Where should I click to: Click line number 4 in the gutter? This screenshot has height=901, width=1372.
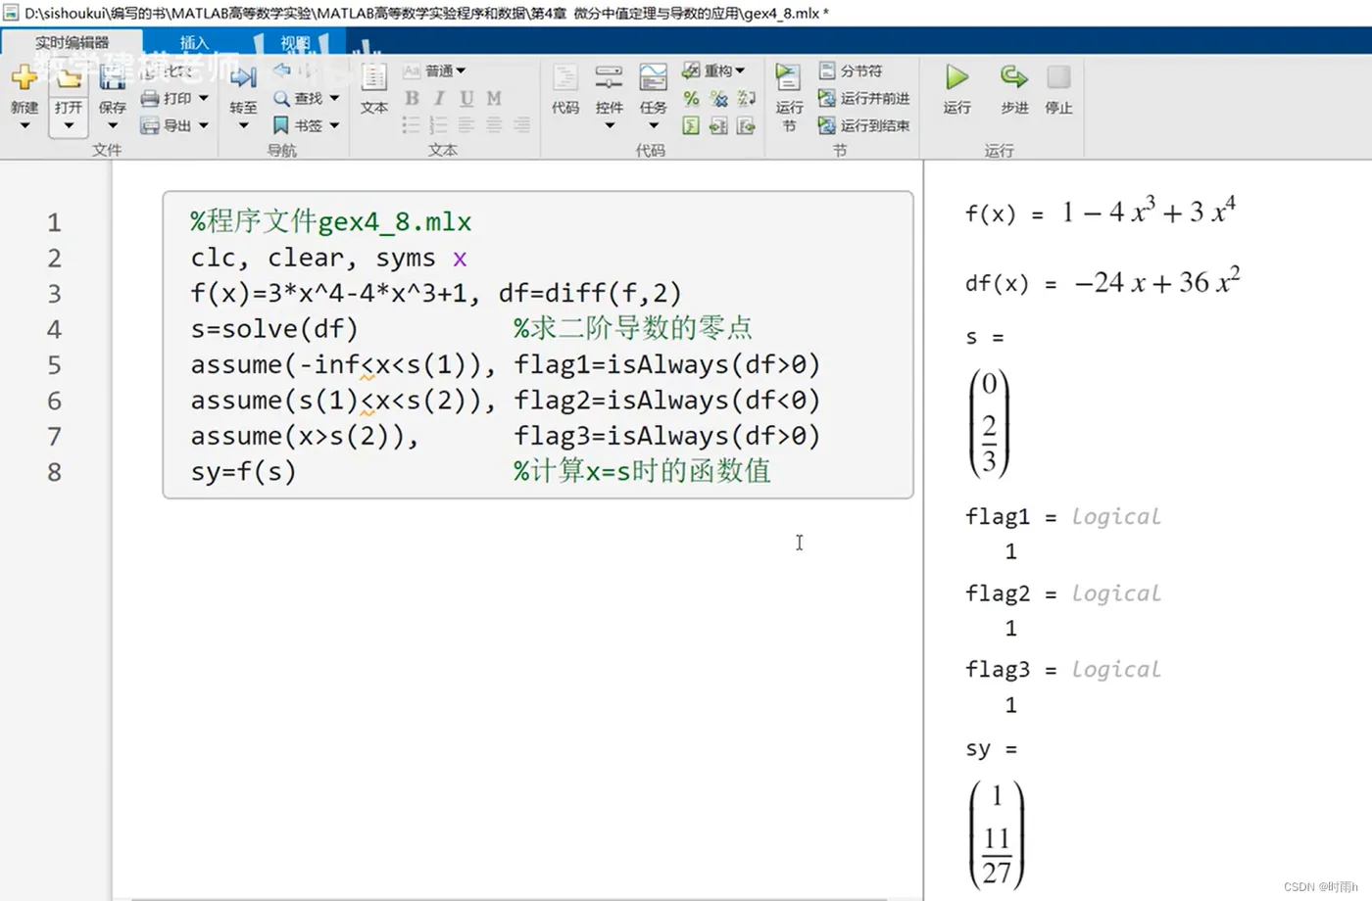(x=54, y=330)
